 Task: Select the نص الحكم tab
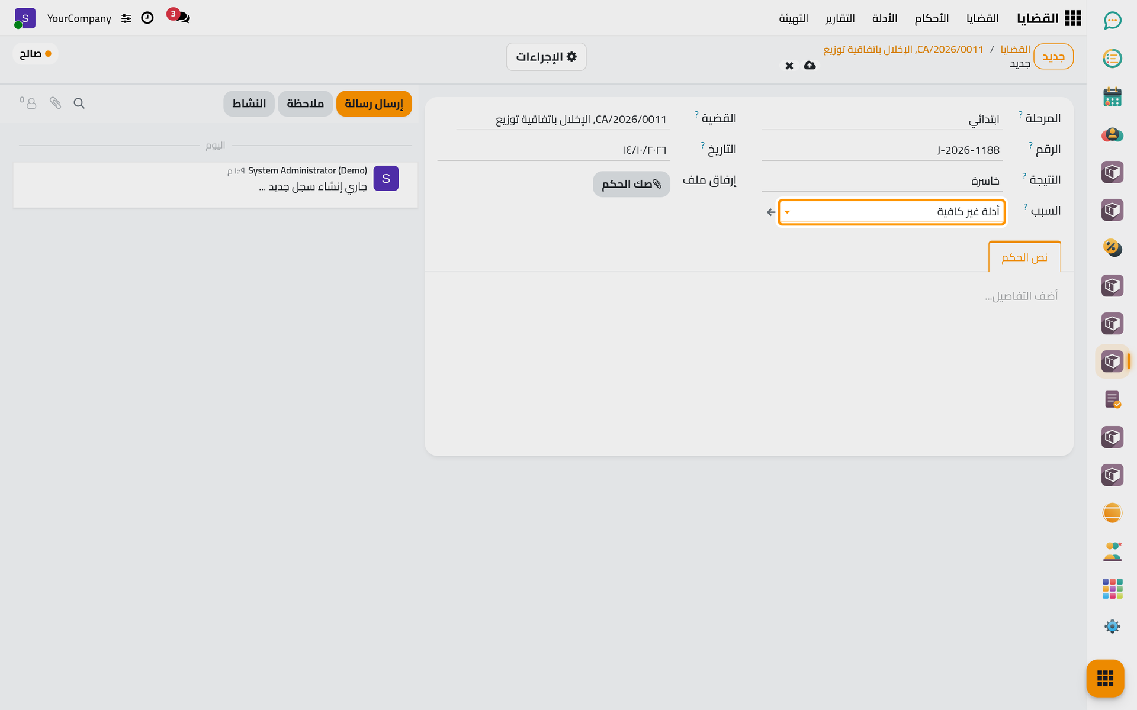point(1024,257)
